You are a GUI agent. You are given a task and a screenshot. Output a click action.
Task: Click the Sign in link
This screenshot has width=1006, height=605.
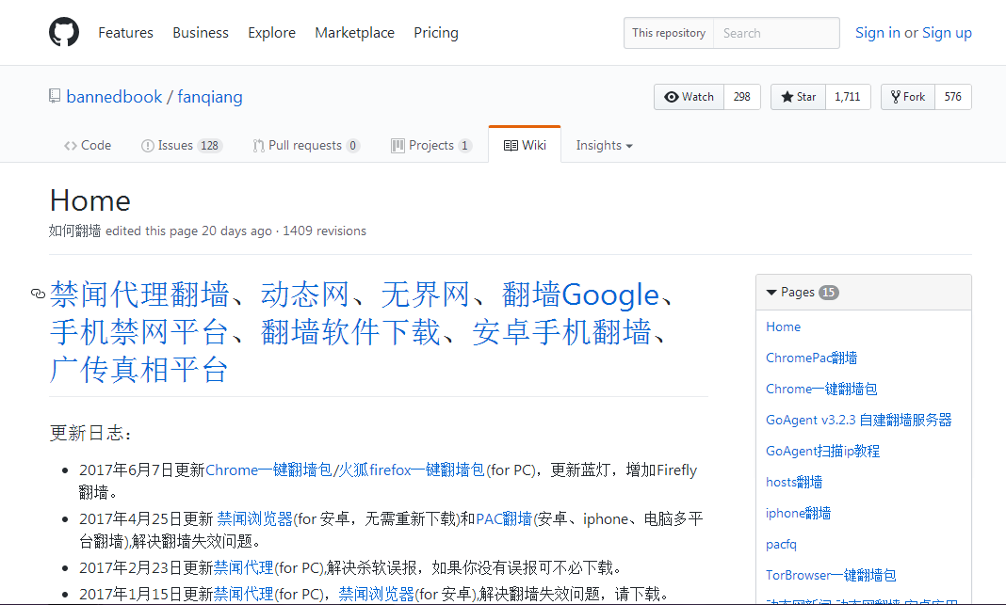[x=877, y=33]
